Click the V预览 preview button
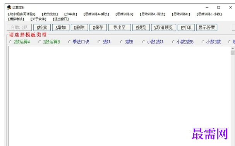Viewport: 235px width, 146px height. pyautogui.click(x=141, y=27)
